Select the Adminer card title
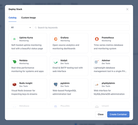 (106, 60)
